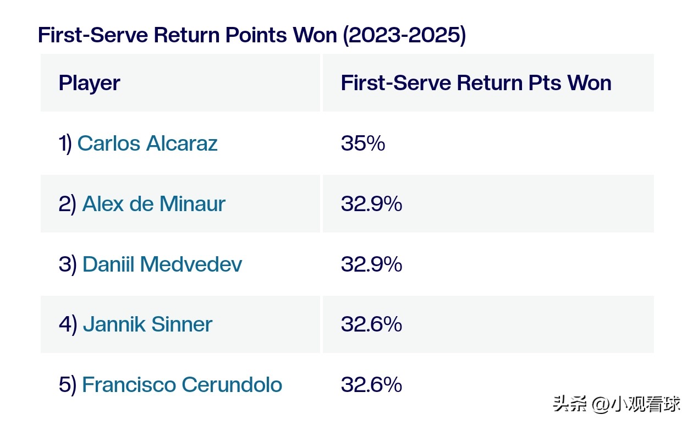
Task: Click the rank number 1) before Alcaraz
Action: coord(65,143)
